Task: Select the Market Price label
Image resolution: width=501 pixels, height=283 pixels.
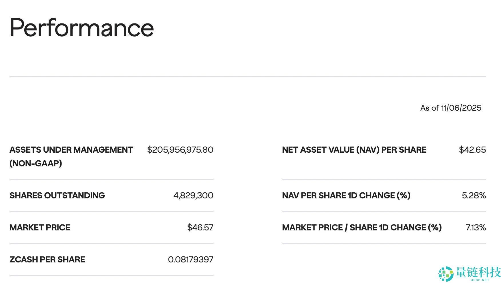Action: pyautogui.click(x=40, y=228)
